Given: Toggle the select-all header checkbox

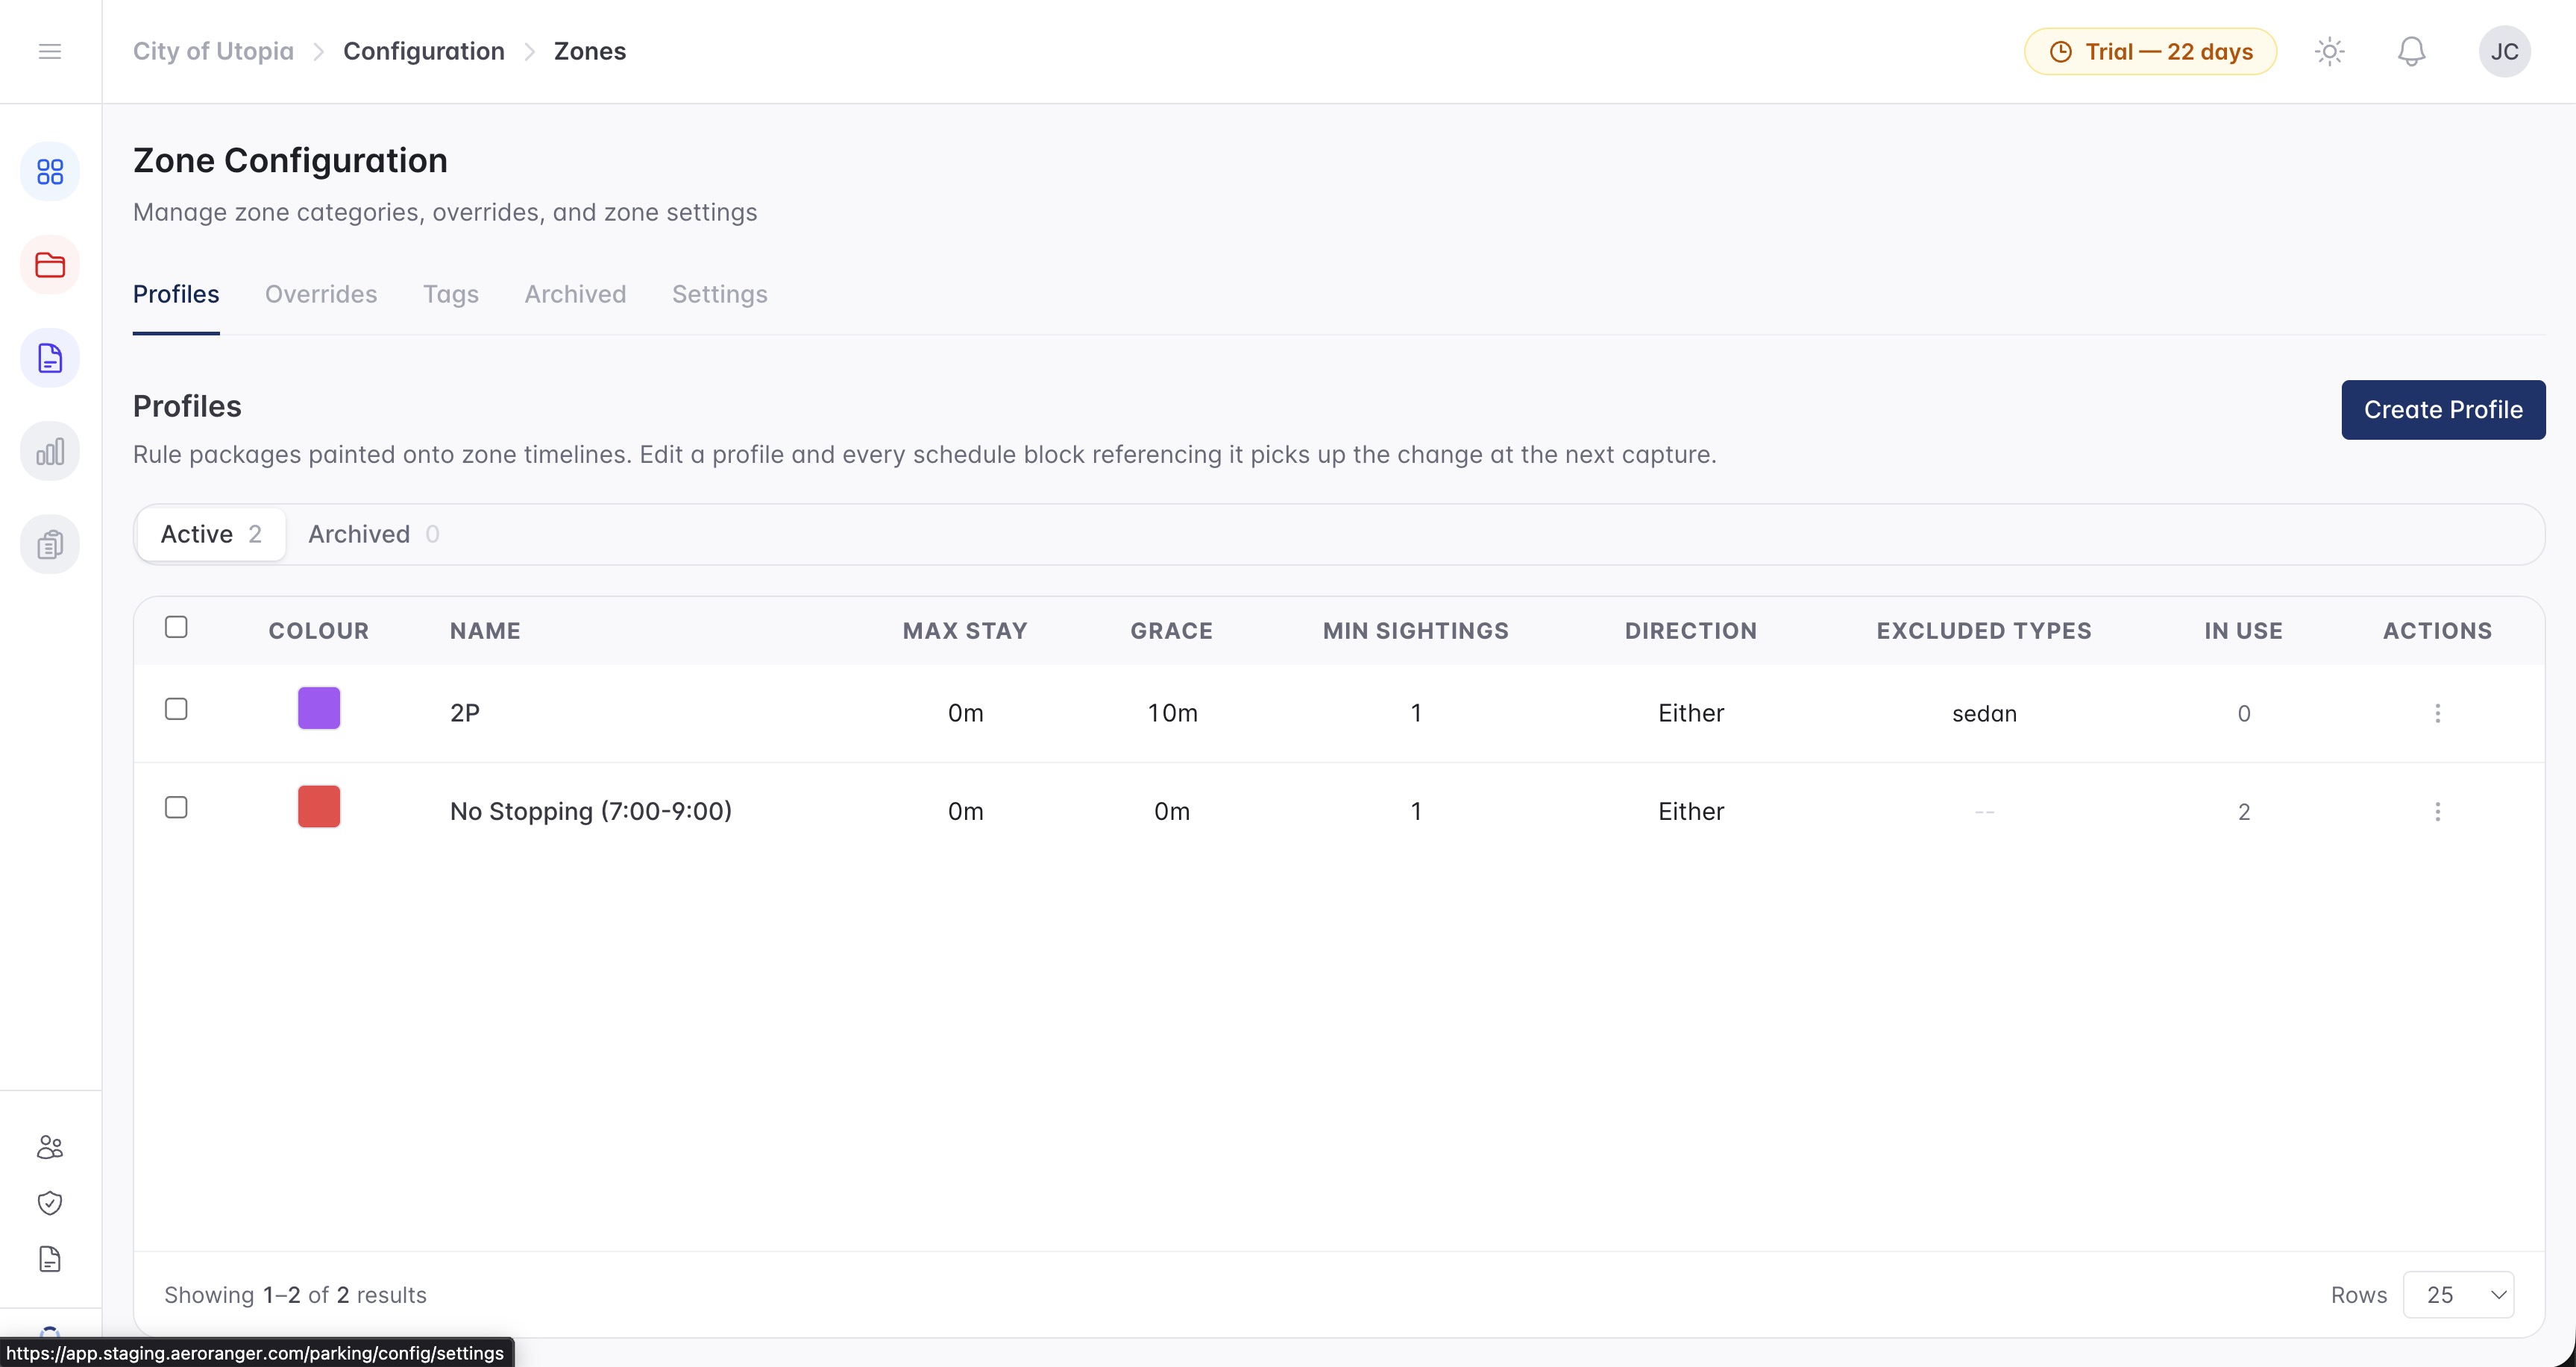Looking at the screenshot, I should pyautogui.click(x=176, y=628).
